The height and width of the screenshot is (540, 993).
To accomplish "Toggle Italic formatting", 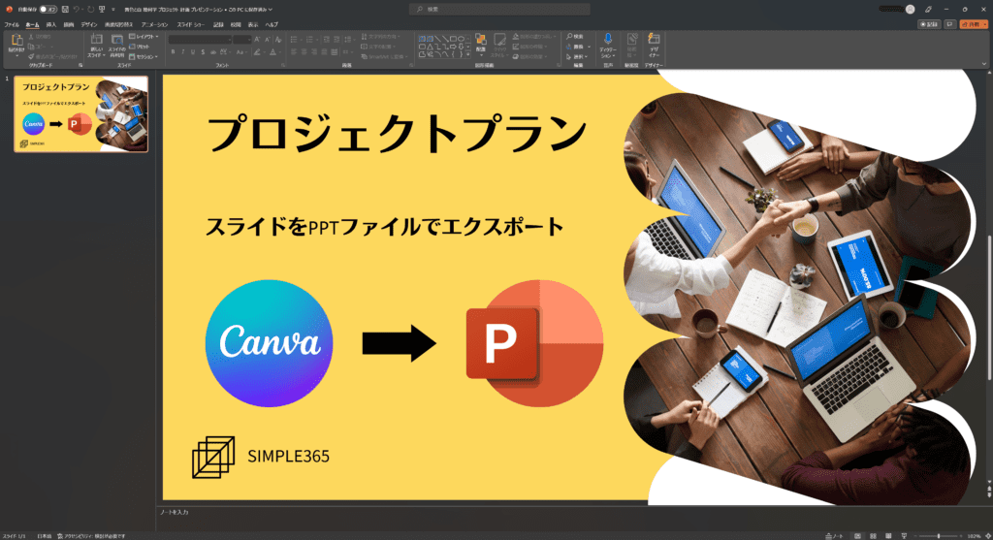I will coord(183,52).
